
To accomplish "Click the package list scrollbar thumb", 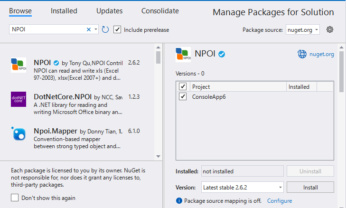I will 158,57.
